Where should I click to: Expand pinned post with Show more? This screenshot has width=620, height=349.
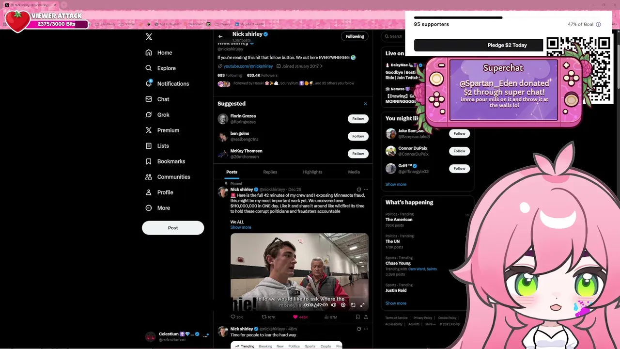(241, 227)
